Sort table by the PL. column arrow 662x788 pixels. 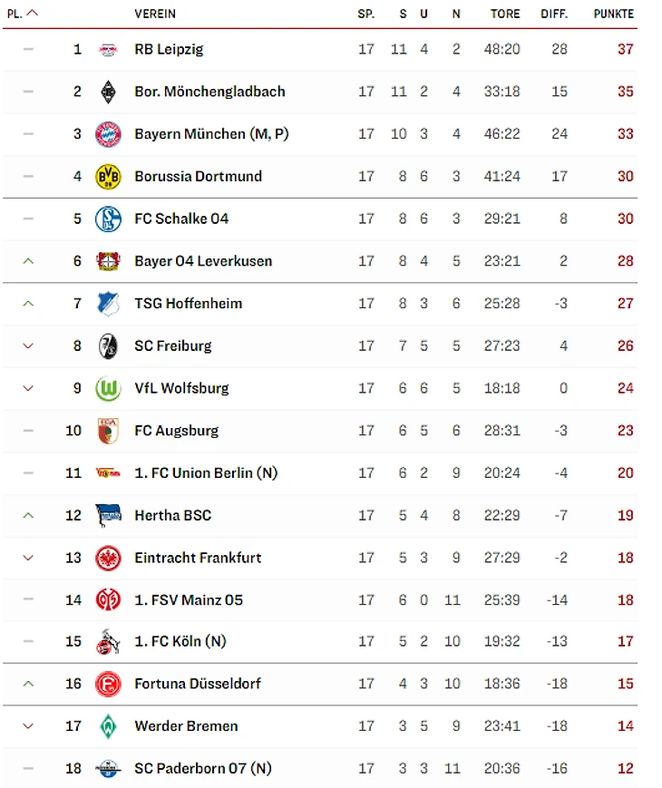pyautogui.click(x=32, y=14)
